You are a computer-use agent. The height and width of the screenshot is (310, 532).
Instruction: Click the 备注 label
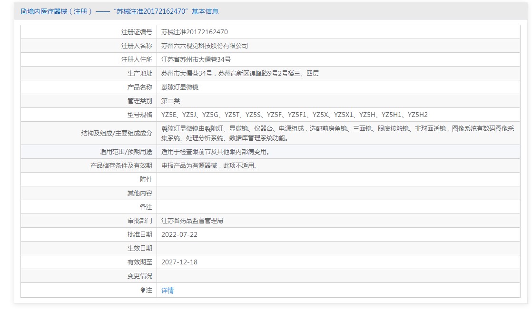146,207
